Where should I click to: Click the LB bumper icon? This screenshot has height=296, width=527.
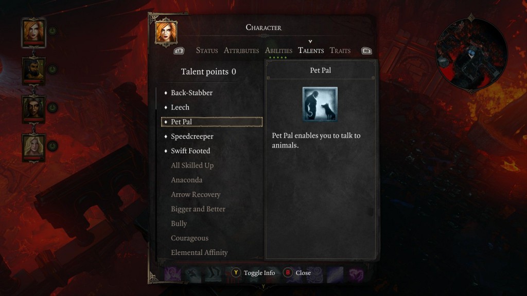pos(179,51)
